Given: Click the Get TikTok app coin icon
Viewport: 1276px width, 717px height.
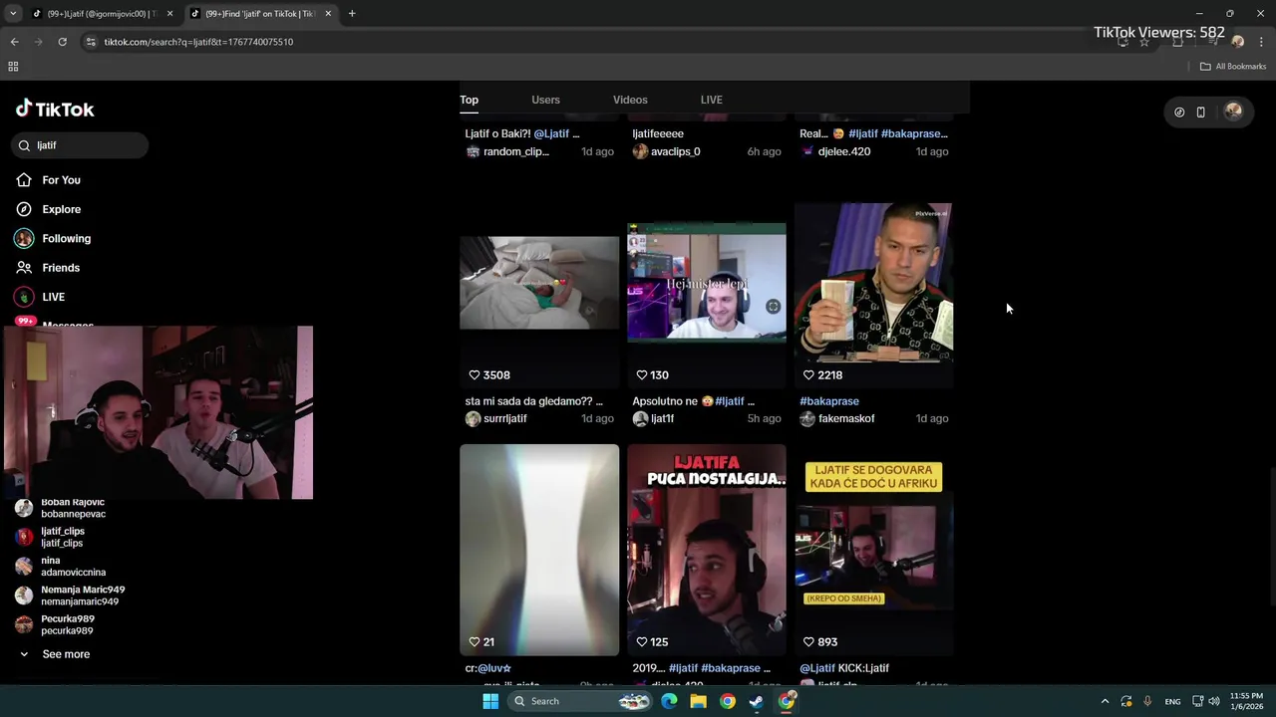Looking at the screenshot, I should (1179, 112).
